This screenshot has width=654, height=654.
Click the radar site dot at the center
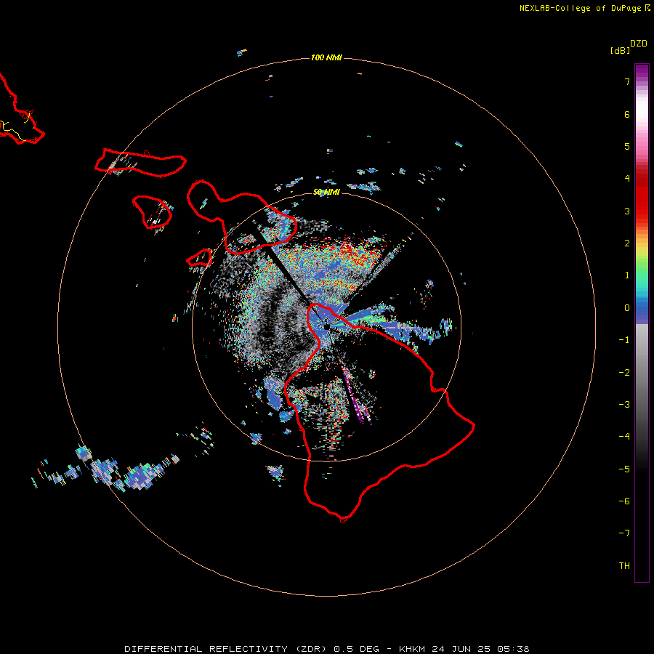pos(326,326)
